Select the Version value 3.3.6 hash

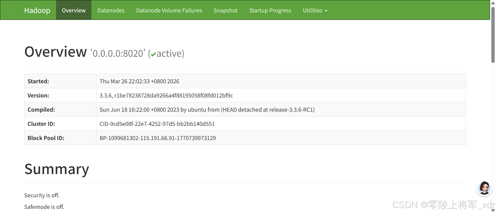pos(166,95)
